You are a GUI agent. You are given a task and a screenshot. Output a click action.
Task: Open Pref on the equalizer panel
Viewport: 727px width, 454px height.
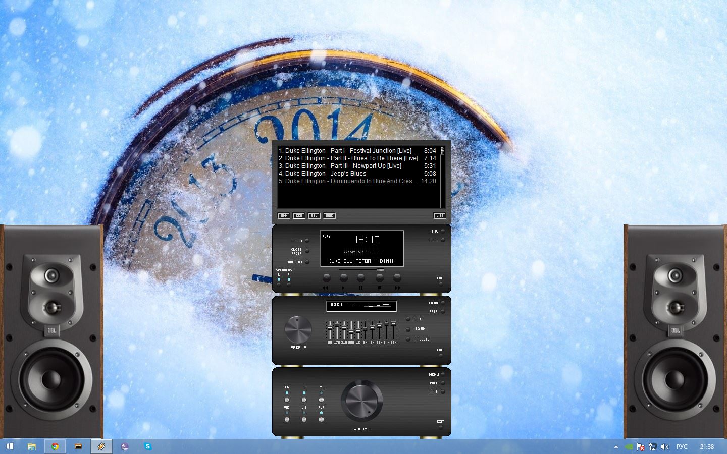point(443,312)
